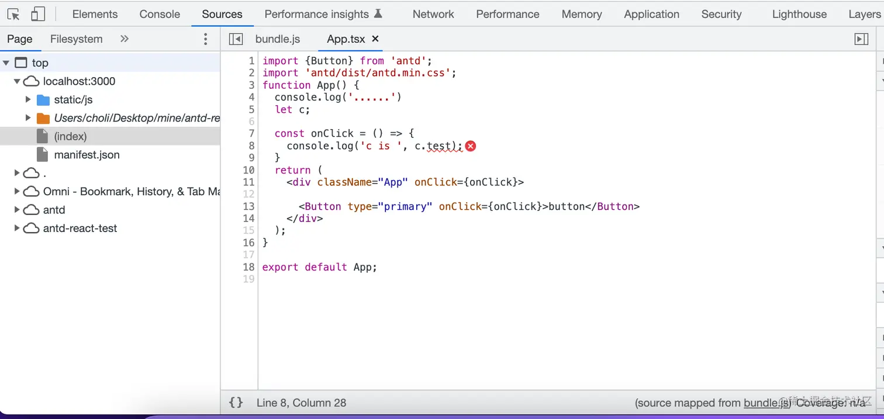Click the 'const onClick = () => {' line

344,133
